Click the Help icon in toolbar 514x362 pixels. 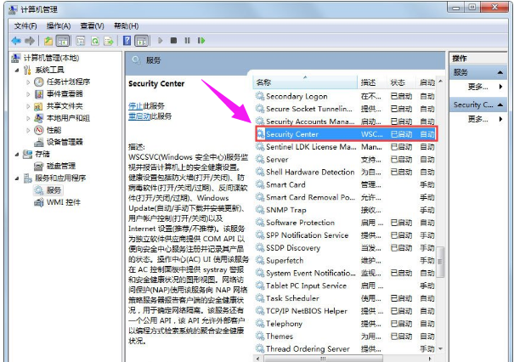point(127,40)
